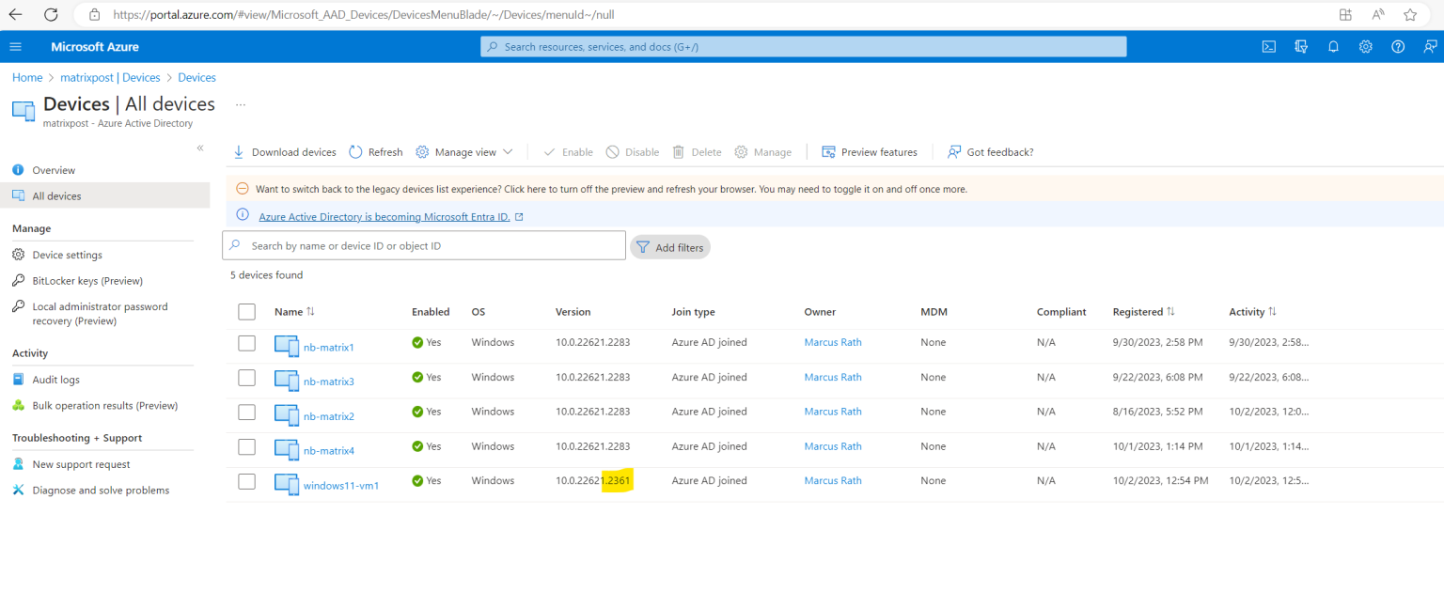
Task: Open Azure Cloud Shell from the top bar
Action: (1269, 45)
